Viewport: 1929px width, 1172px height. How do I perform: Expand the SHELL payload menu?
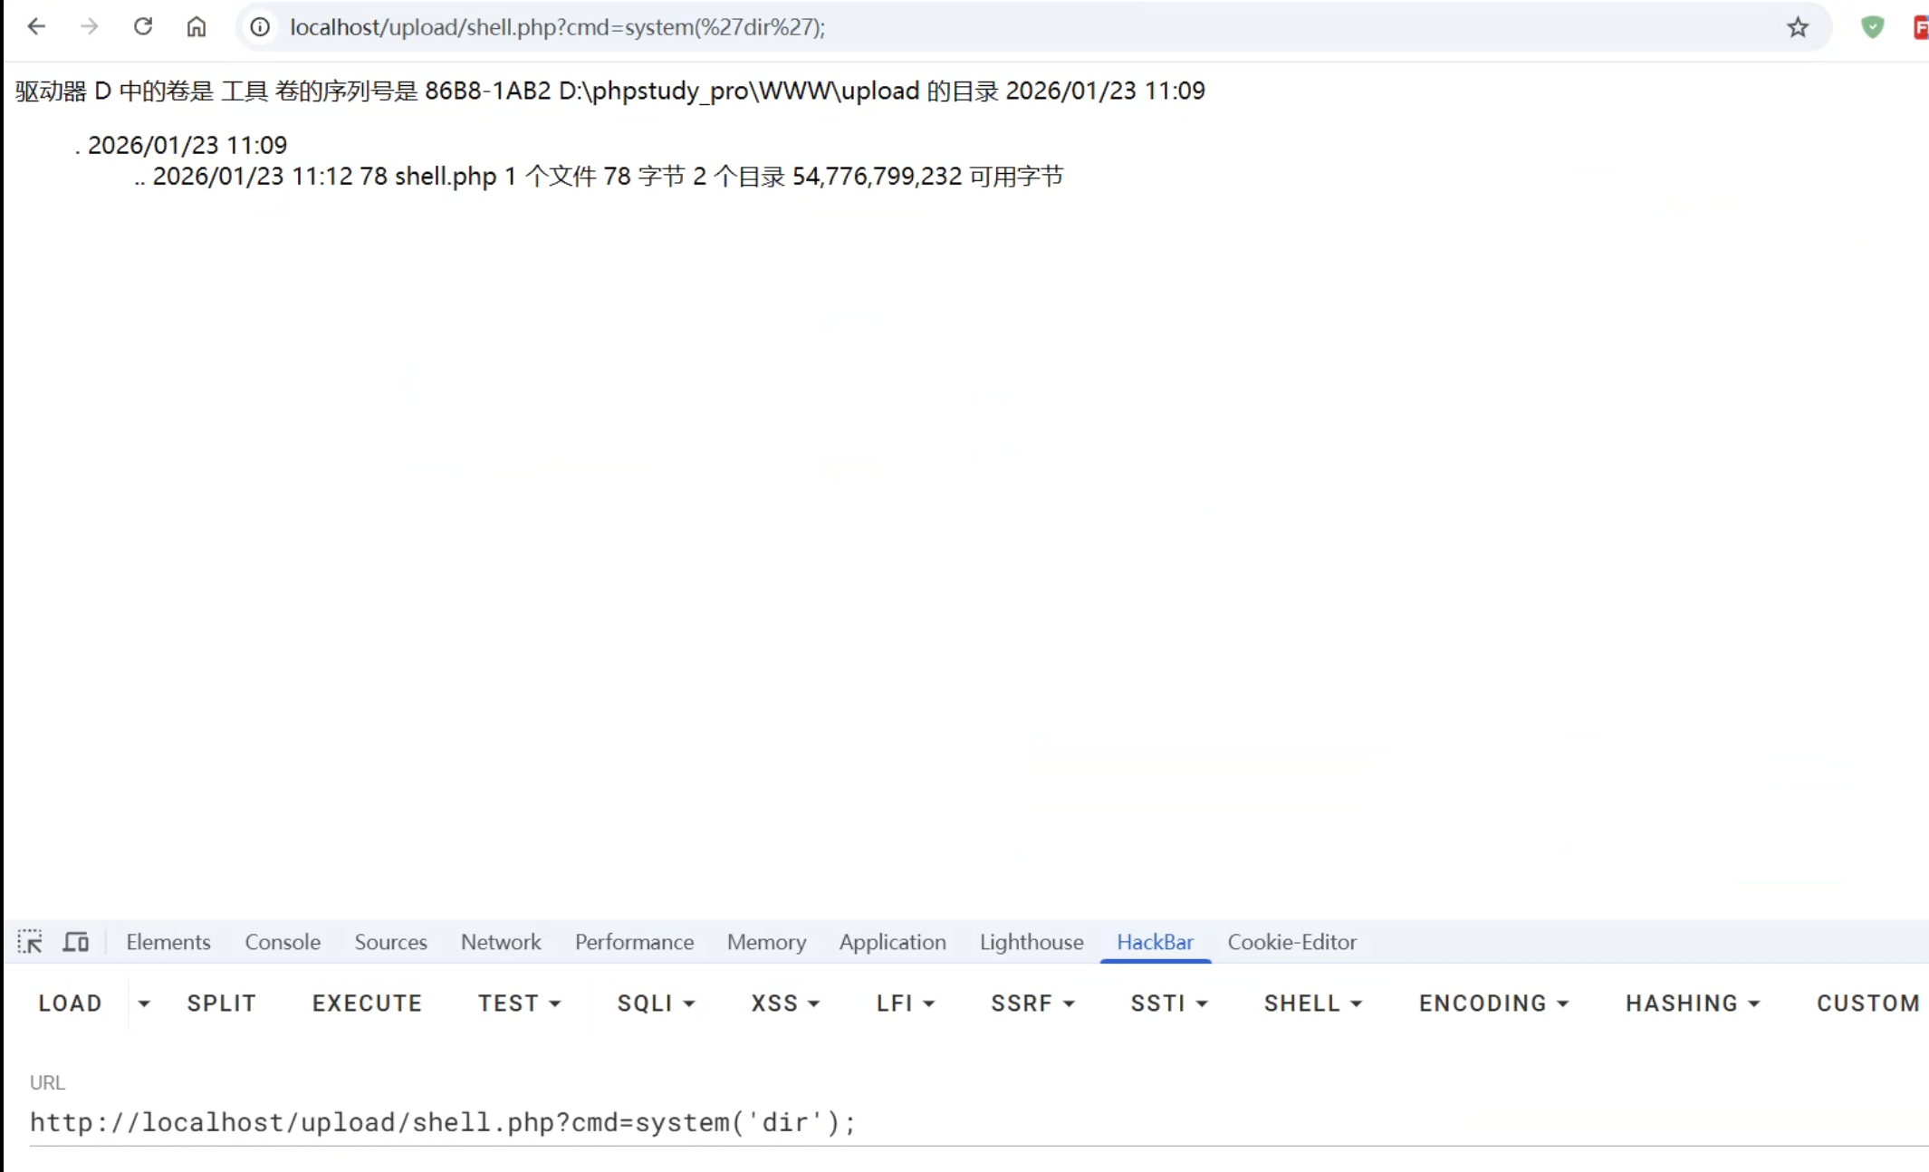tap(1312, 1003)
